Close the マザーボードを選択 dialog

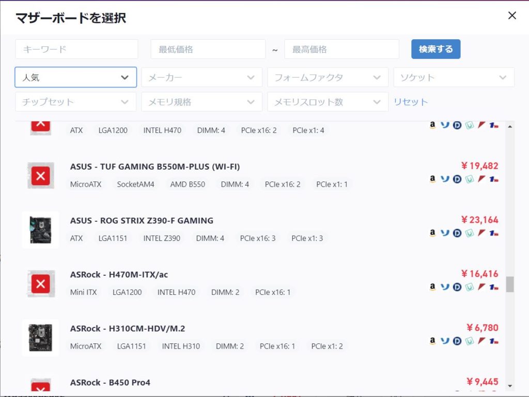512,15
